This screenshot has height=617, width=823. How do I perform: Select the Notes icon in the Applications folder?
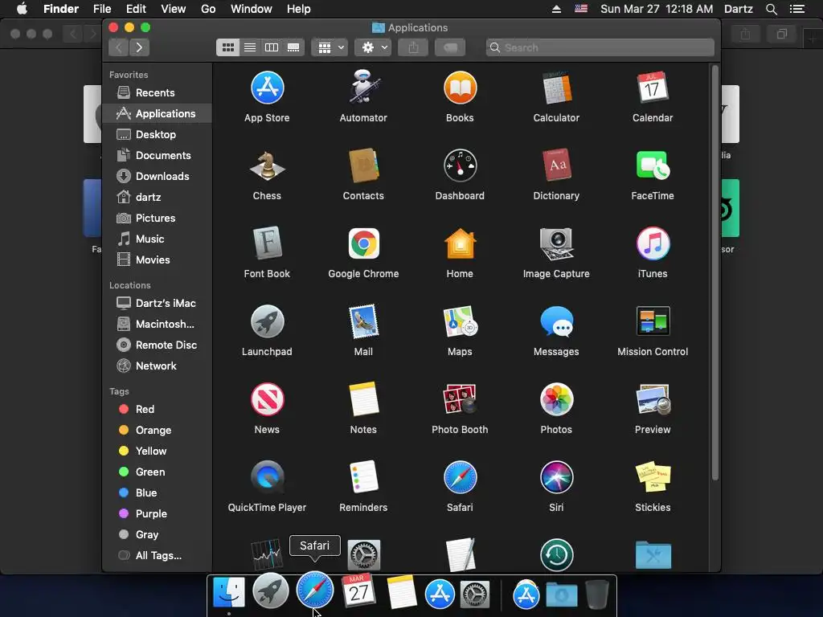(x=363, y=399)
